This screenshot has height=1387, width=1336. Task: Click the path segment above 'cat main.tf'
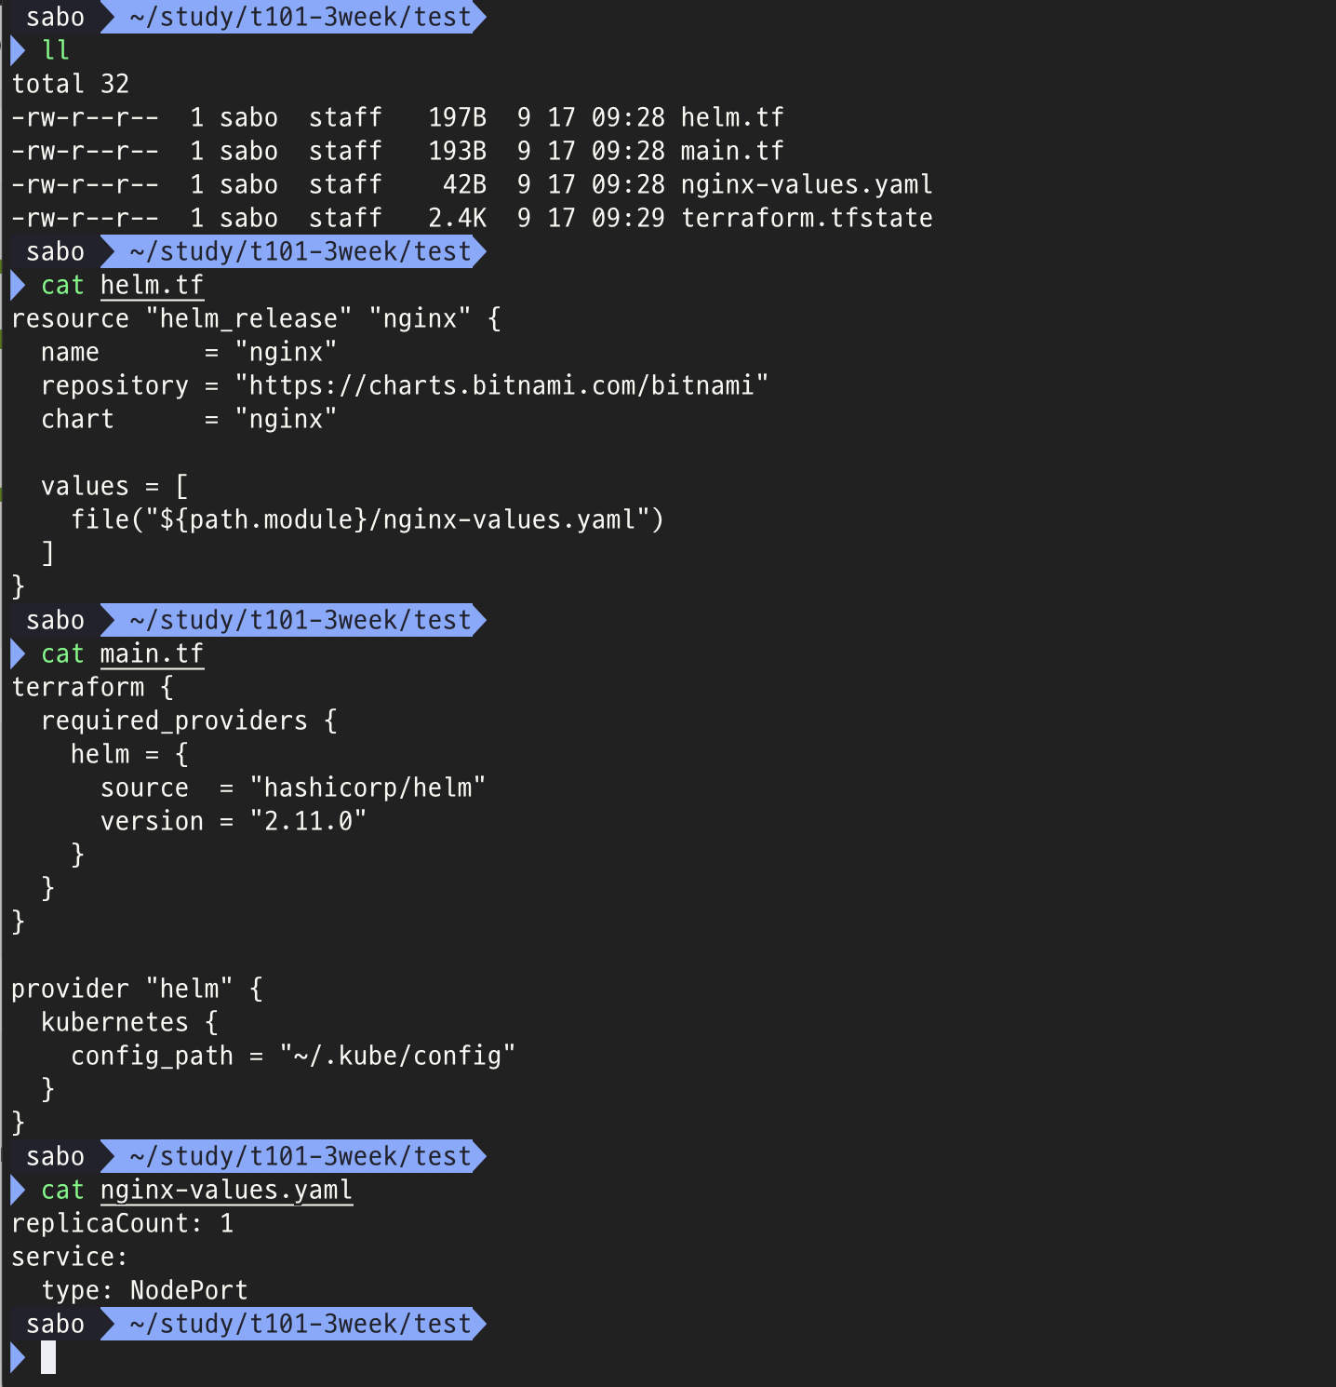pos(293,620)
